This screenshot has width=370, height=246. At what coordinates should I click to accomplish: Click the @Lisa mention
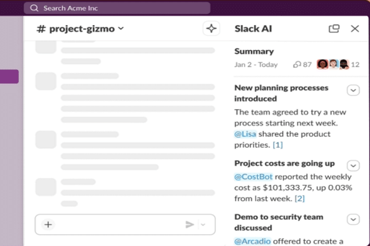245,134
